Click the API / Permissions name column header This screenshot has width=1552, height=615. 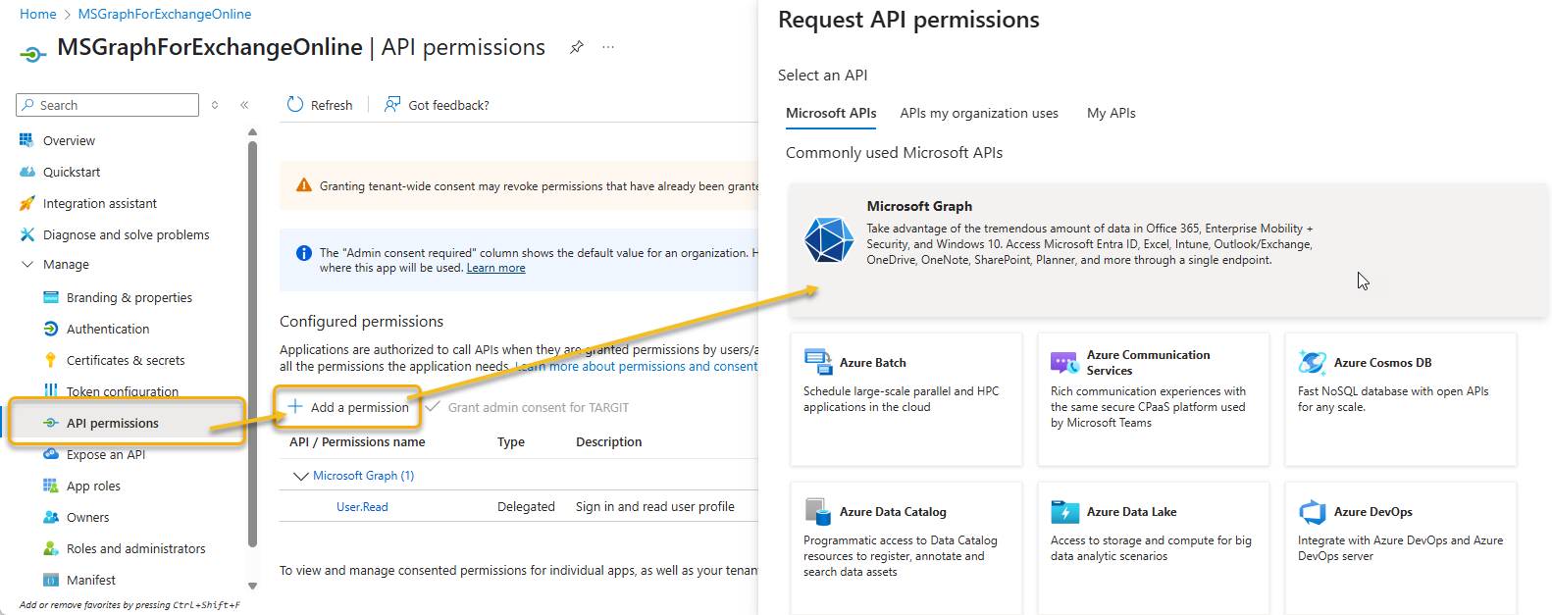point(357,442)
